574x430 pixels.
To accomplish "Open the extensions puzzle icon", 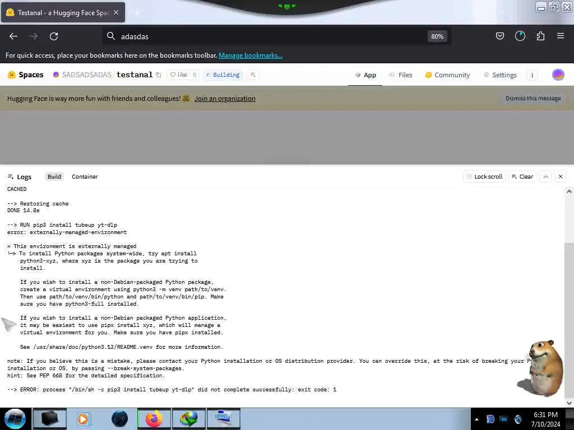I will coord(540,36).
